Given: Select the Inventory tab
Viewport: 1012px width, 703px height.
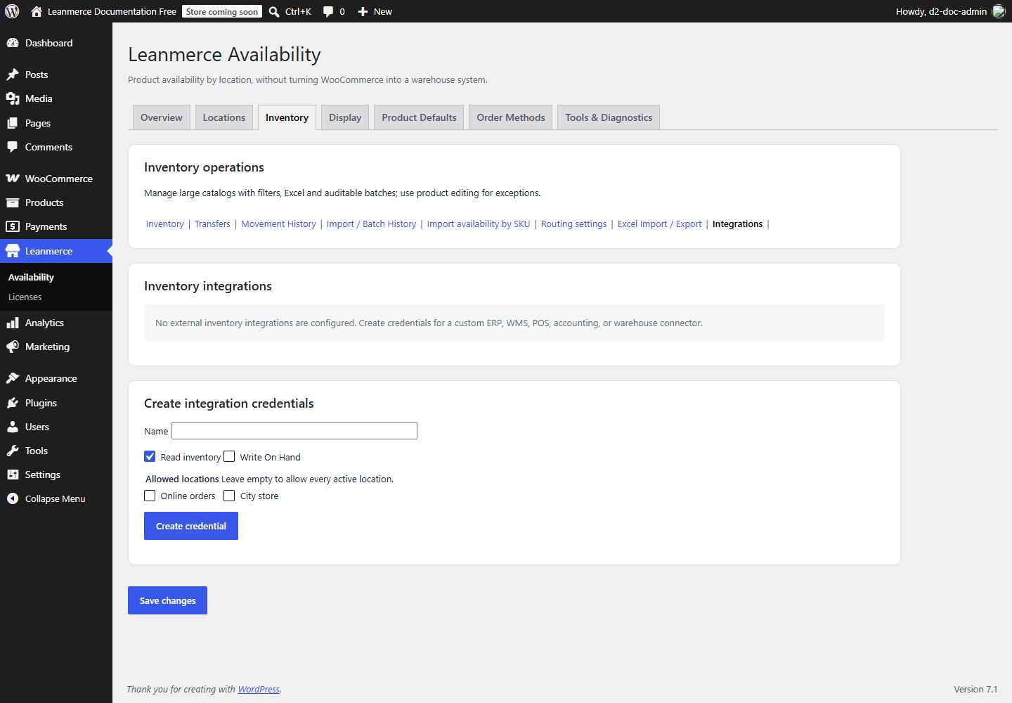Looking at the screenshot, I should coord(287,117).
